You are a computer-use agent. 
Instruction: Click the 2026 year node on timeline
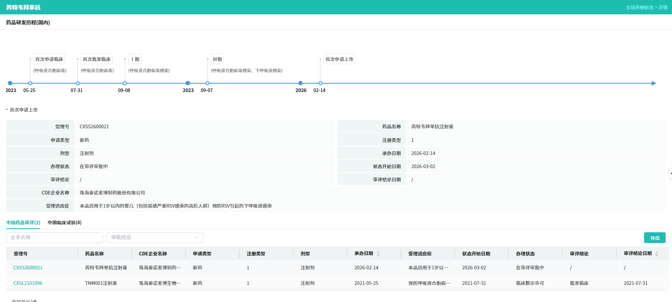[x=300, y=83]
